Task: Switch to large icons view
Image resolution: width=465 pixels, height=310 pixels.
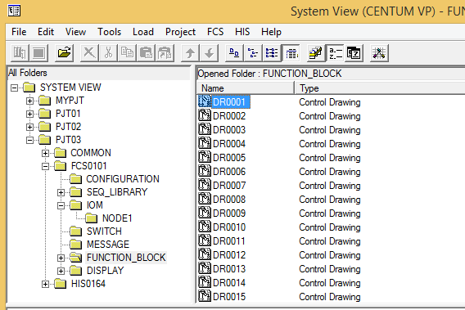Action: point(234,53)
